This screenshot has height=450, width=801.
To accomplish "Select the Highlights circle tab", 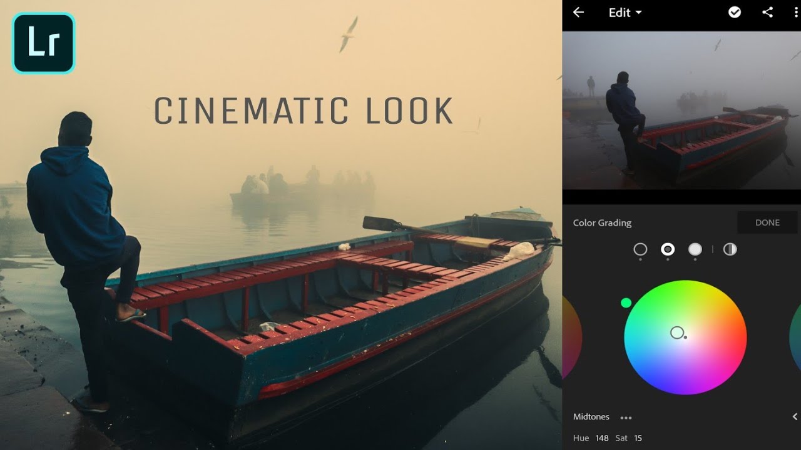I will click(695, 249).
